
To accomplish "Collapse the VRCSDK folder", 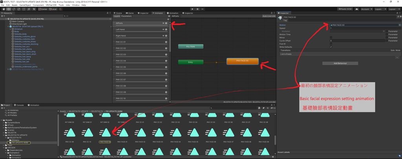I will coord(4,148).
